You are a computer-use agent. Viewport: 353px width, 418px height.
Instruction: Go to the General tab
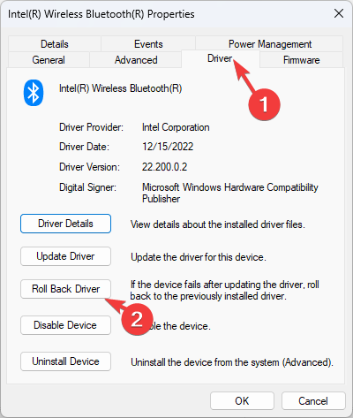click(x=49, y=60)
